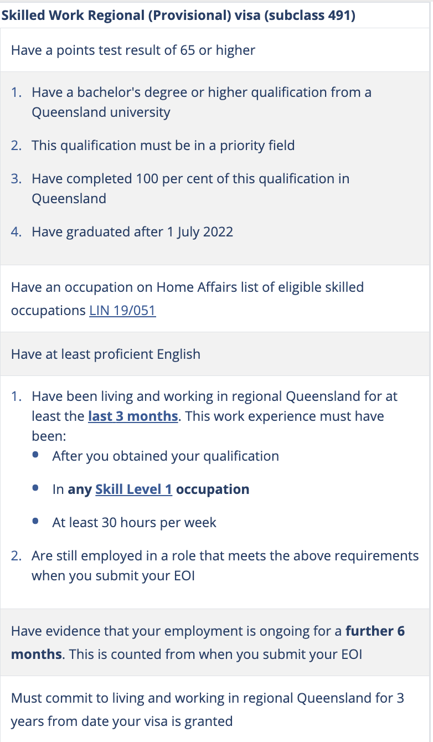Click the priority field qualification item

click(x=163, y=146)
